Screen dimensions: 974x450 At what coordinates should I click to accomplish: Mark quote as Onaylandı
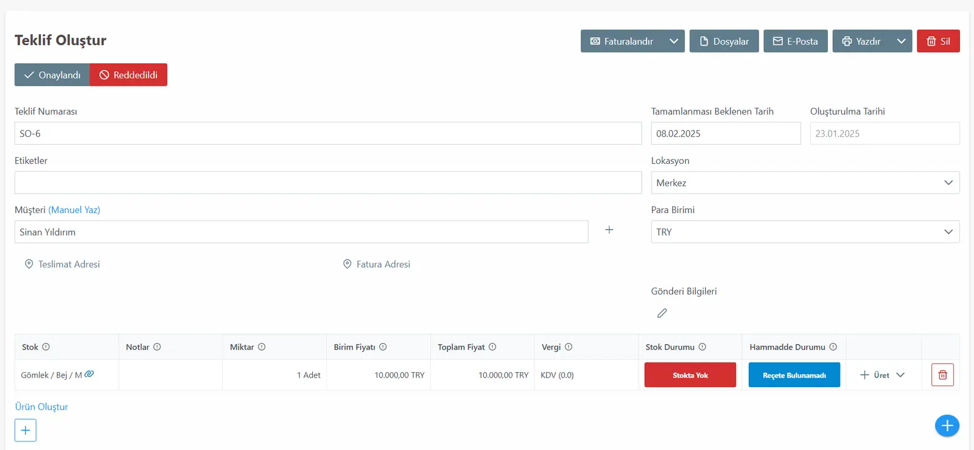(52, 75)
